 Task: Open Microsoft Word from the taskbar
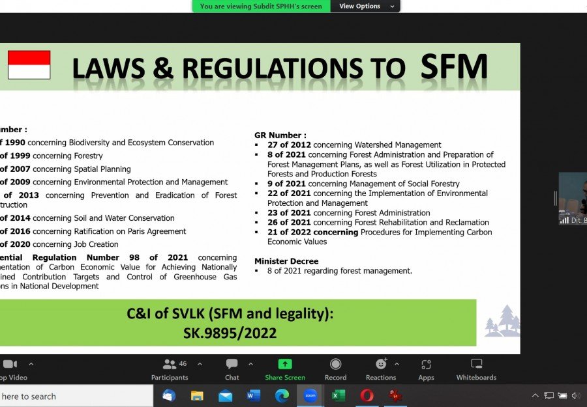[x=254, y=395]
